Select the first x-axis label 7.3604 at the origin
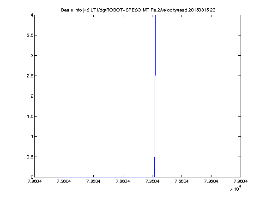 click(35, 181)
